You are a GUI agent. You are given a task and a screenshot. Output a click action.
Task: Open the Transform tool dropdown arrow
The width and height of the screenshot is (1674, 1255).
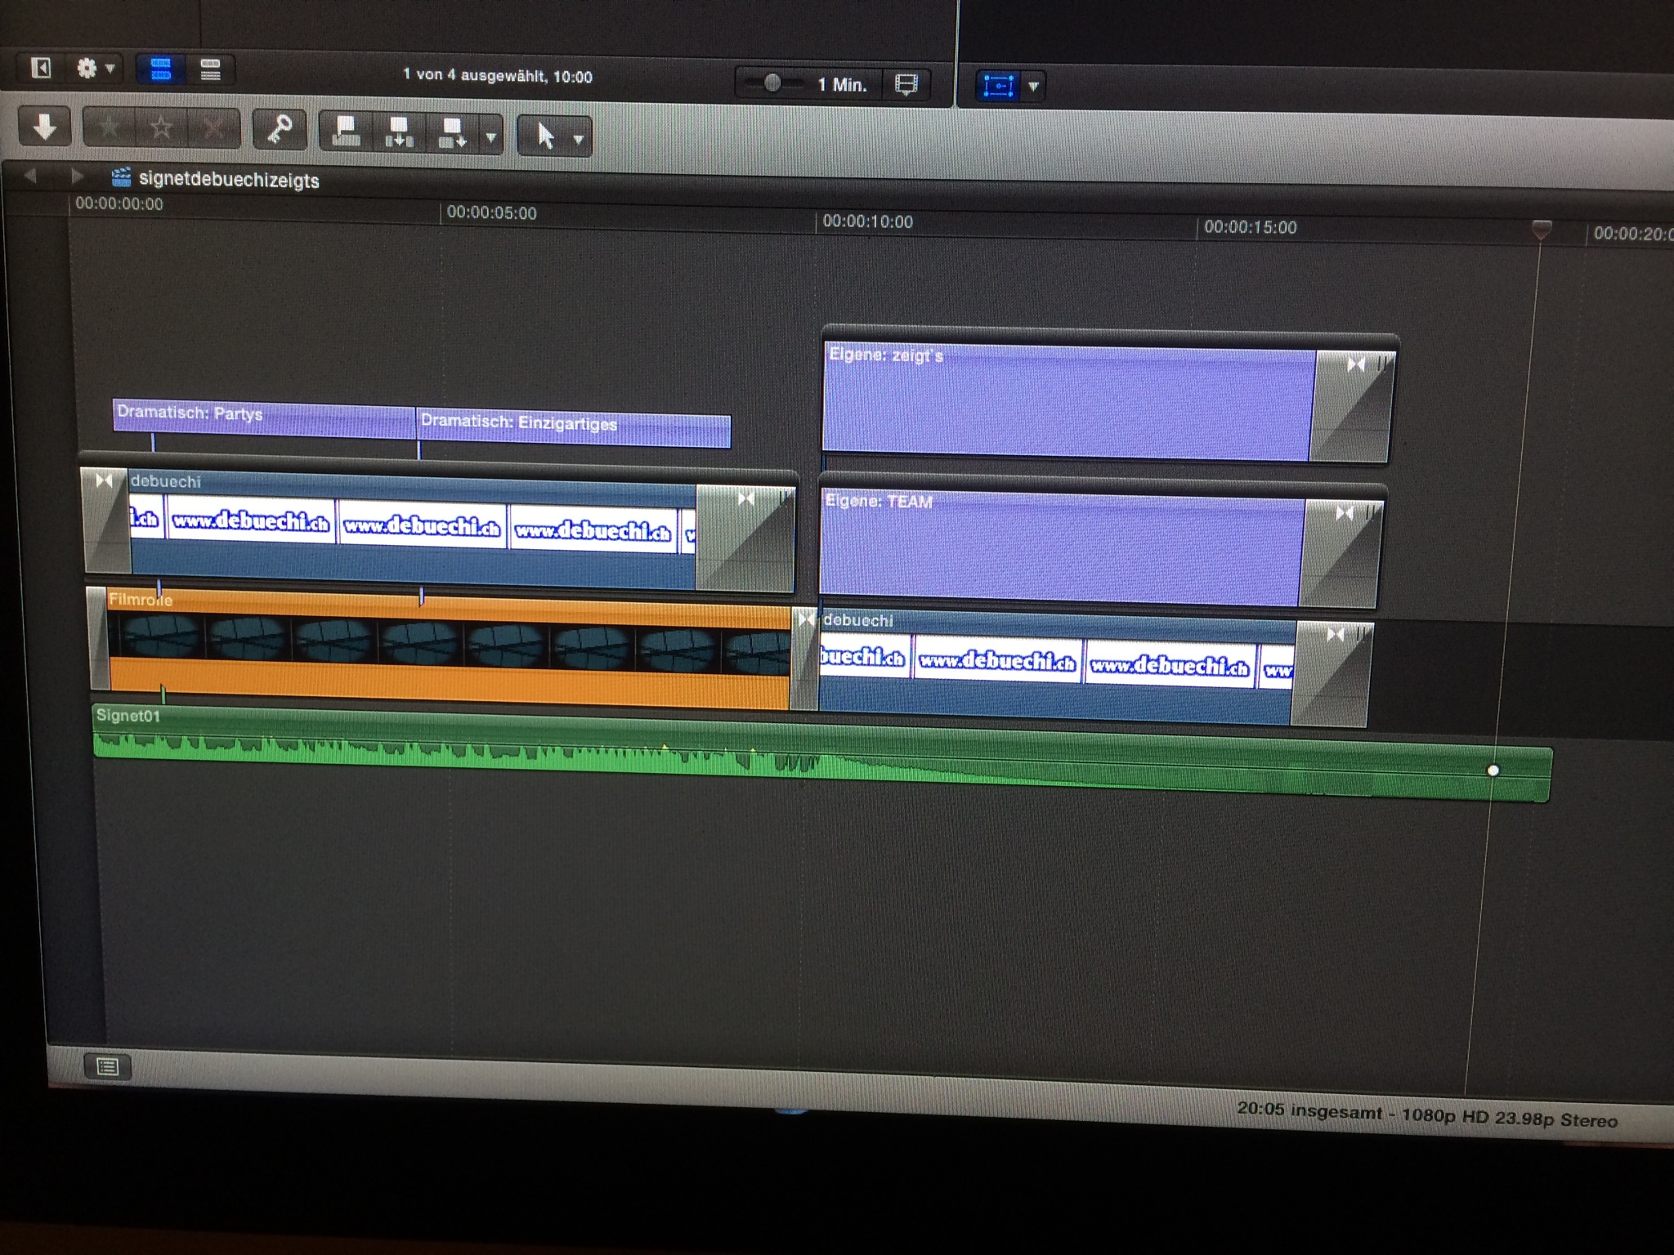[x=1033, y=87]
